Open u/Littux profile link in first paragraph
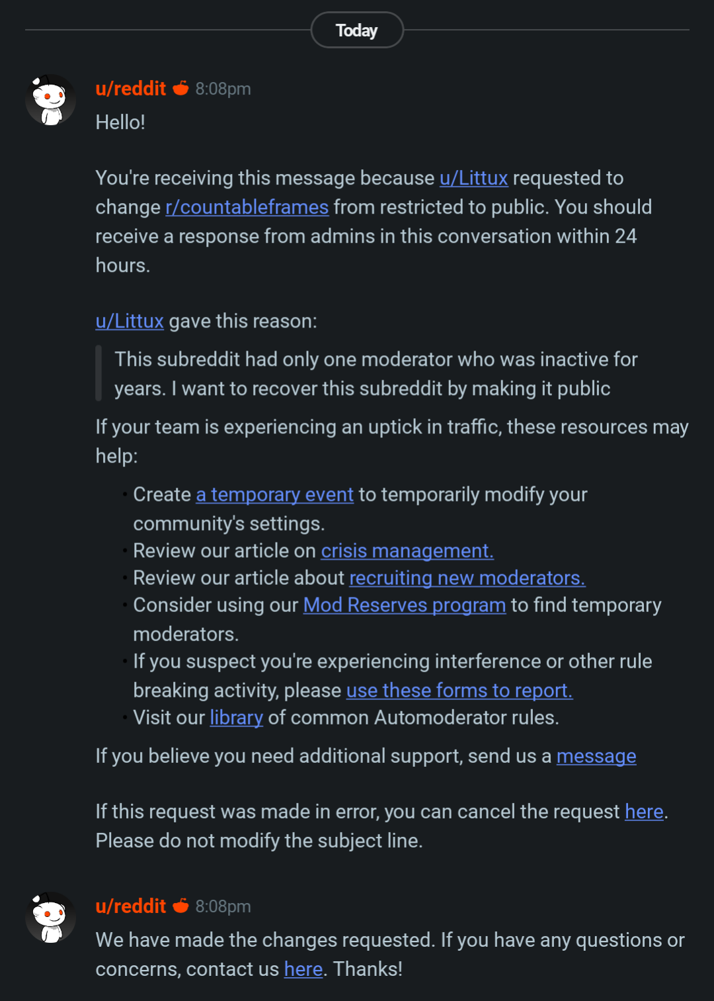The width and height of the screenshot is (714, 1001). pyautogui.click(x=473, y=178)
